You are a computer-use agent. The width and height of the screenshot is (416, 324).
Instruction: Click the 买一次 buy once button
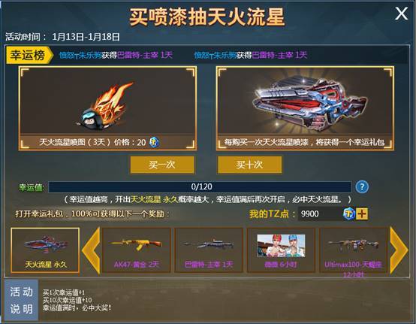pyautogui.click(x=162, y=165)
